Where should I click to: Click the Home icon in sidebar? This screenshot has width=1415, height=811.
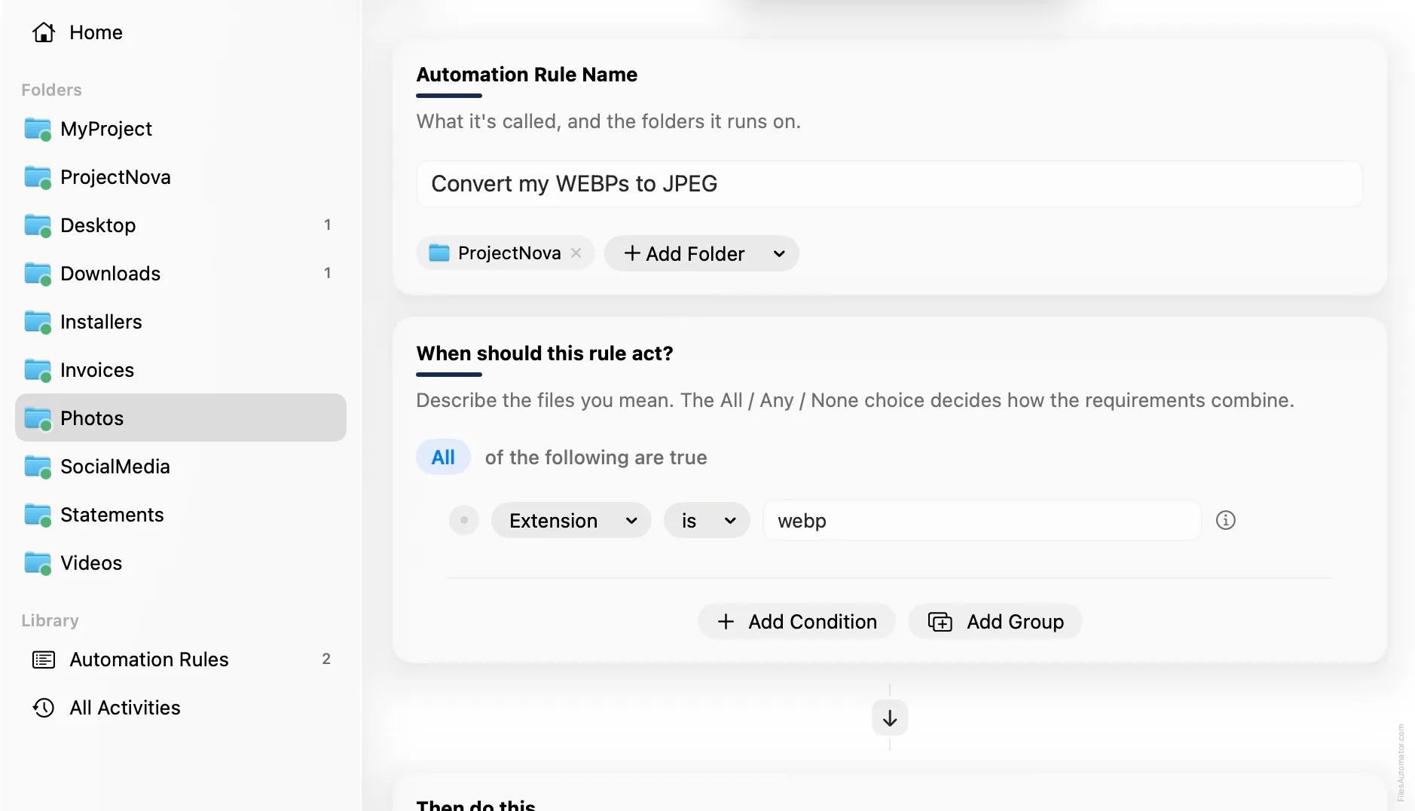44,32
